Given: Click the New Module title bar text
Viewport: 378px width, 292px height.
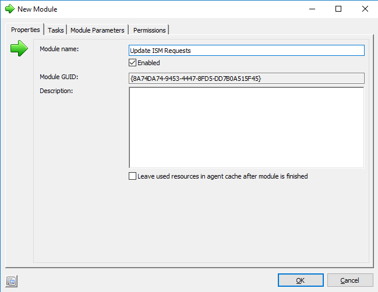Looking at the screenshot, I should [37, 9].
